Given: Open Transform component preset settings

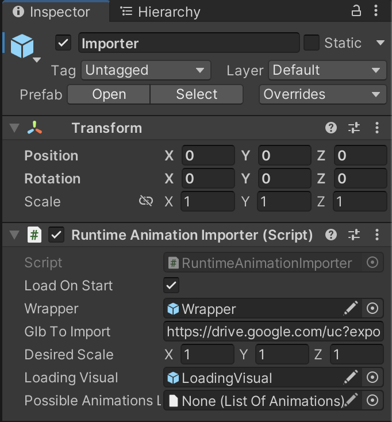Looking at the screenshot, I should [x=354, y=128].
